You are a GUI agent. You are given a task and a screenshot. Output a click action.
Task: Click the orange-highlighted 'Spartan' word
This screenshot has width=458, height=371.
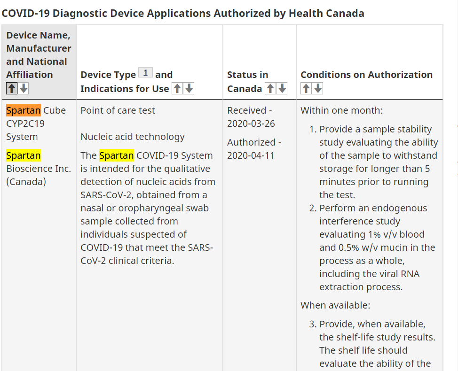click(24, 110)
